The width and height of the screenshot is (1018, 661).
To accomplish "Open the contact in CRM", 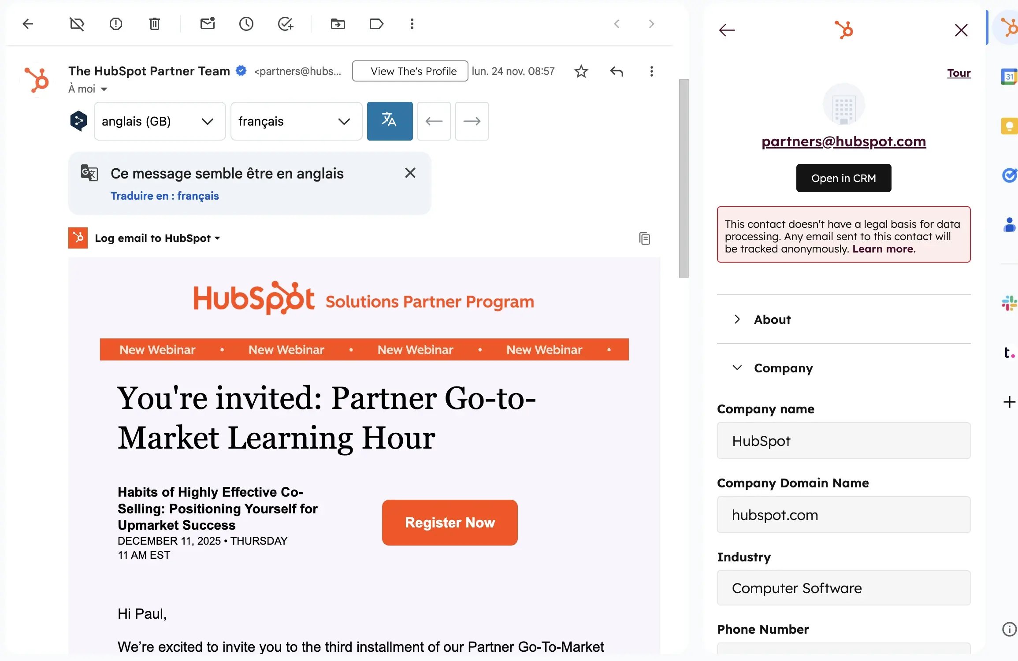I will click(843, 178).
